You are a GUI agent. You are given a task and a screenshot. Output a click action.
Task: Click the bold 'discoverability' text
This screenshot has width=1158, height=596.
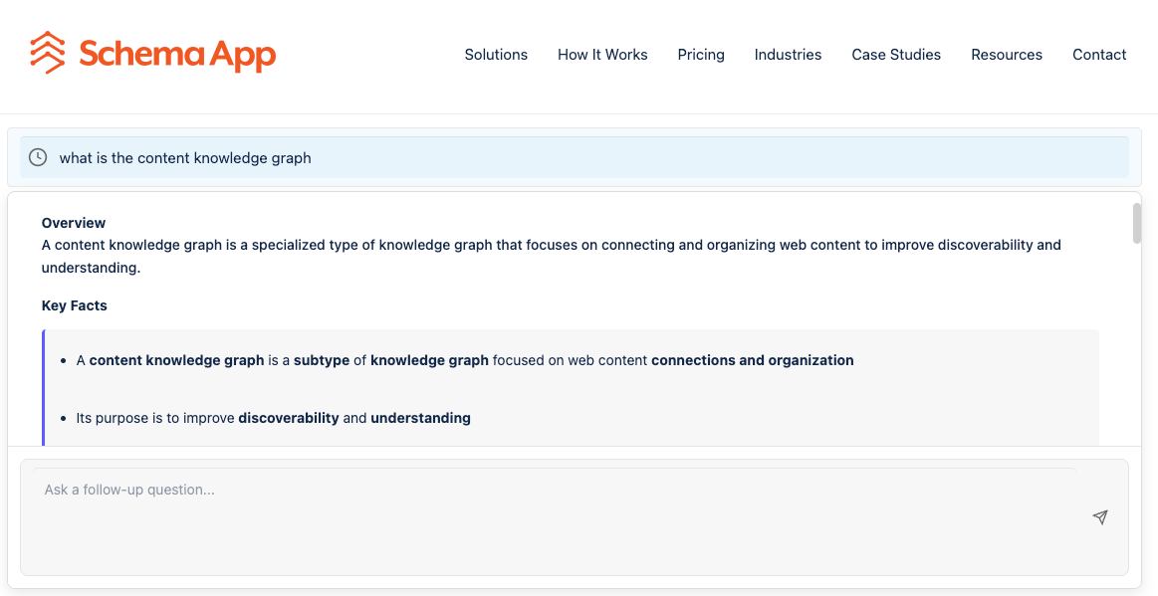point(289,418)
